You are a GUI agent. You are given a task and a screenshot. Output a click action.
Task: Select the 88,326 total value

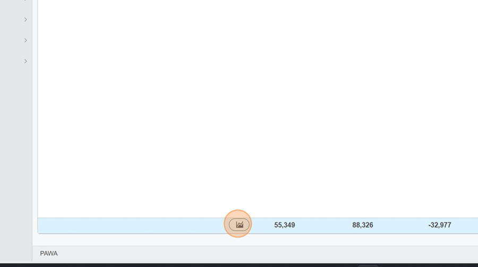[x=362, y=225]
